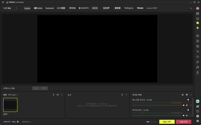Image resolution: width=201 pixels, height=125 pixels.
Task: Open the sticker icon in sidebar
Action: pos(197,62)
